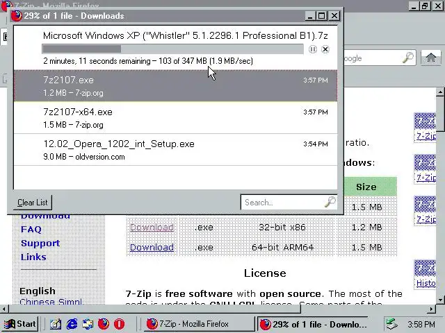This screenshot has height=333, width=445.
Task: Click the License heading
Action: click(x=265, y=273)
